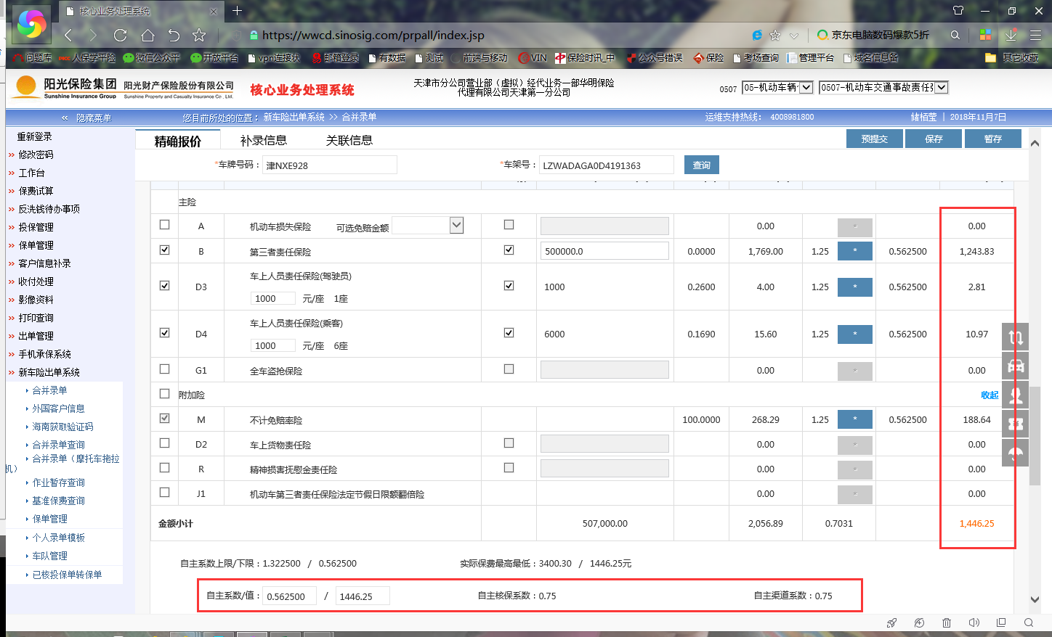1052x637 pixels.
Task: Check the 机动车损失保险 row A checkbox
Action: tap(164, 225)
